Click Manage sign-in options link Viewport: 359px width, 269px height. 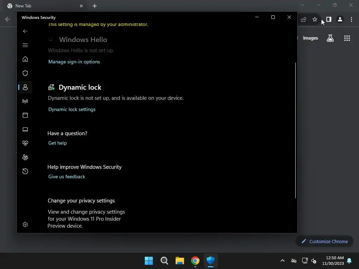[74, 62]
